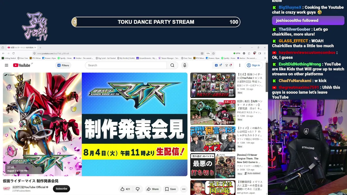This screenshot has width=347, height=195.
Task: Open the title Review I'll Never Forgive Them
Action: click(249, 159)
